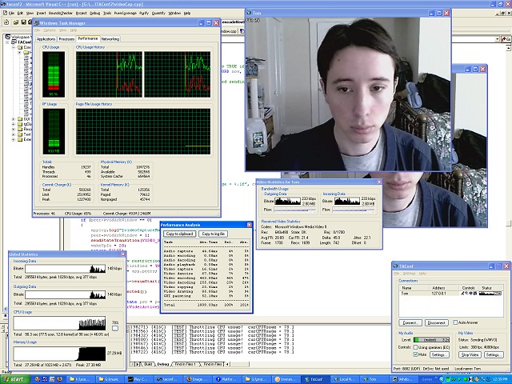Click the Tom taskbar button
The image size is (512, 384).
(374, 379)
